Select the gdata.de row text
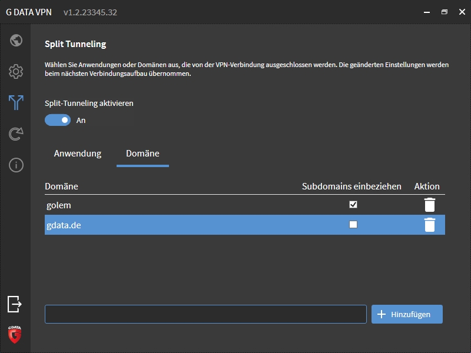471x353 pixels. click(64, 225)
